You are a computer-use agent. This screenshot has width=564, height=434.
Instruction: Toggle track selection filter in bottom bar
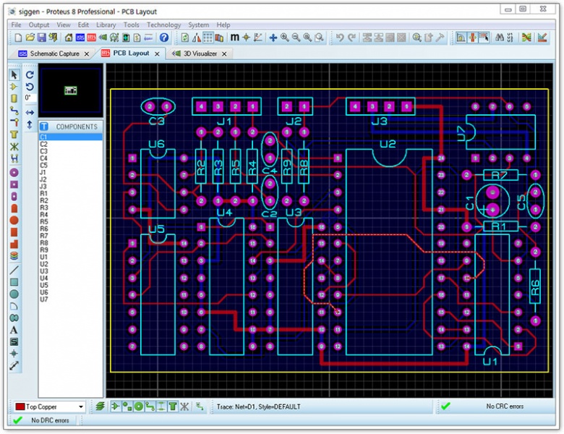(150, 407)
